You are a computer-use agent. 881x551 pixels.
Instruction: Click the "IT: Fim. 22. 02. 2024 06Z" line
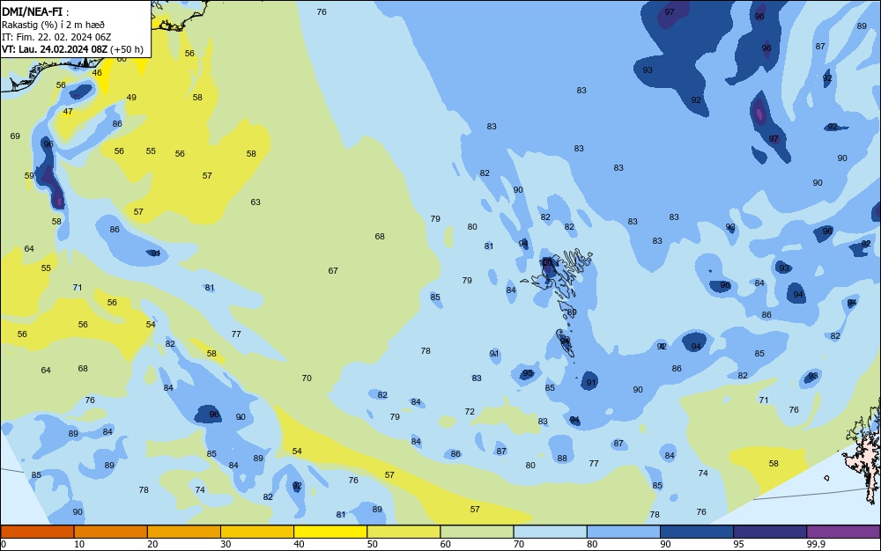[x=56, y=37]
